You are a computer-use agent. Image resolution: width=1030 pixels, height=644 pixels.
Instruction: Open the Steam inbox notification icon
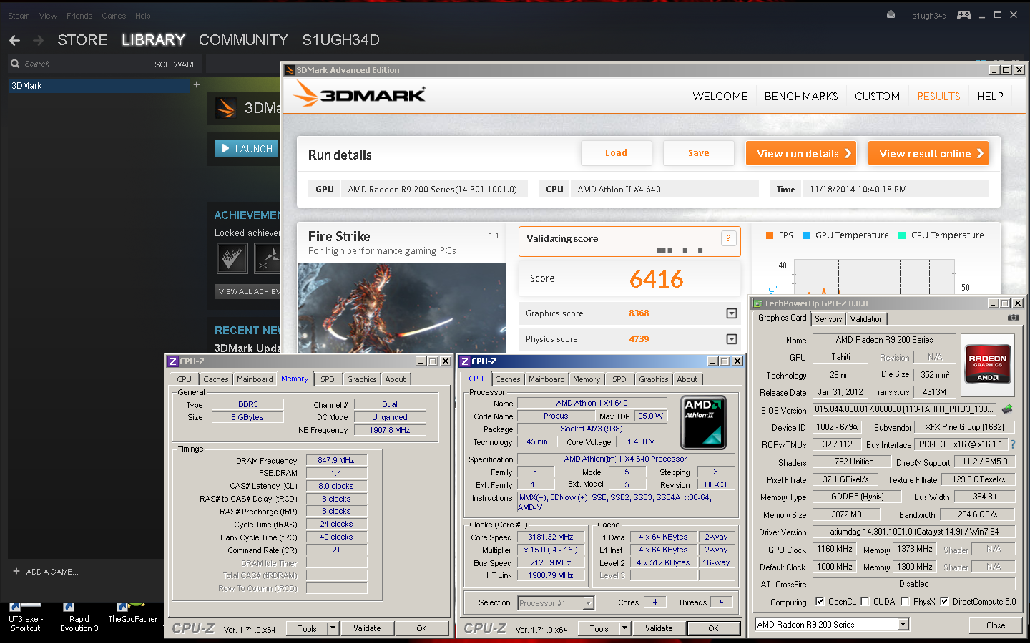click(891, 15)
